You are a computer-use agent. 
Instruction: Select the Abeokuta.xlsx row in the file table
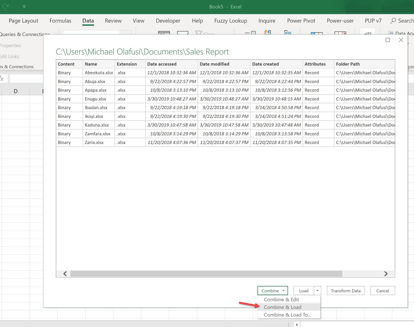99,73
